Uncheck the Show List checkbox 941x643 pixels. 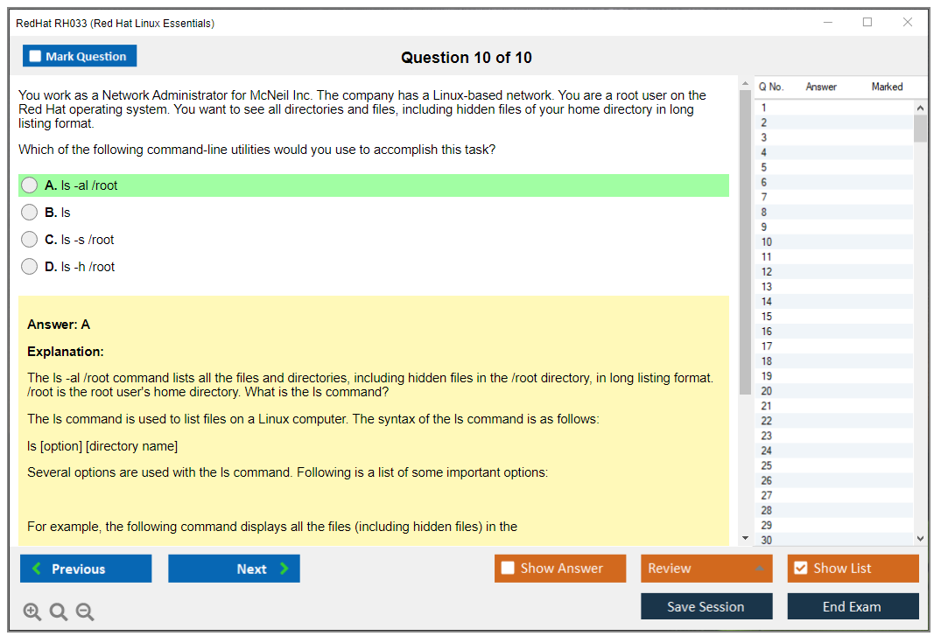coord(800,569)
